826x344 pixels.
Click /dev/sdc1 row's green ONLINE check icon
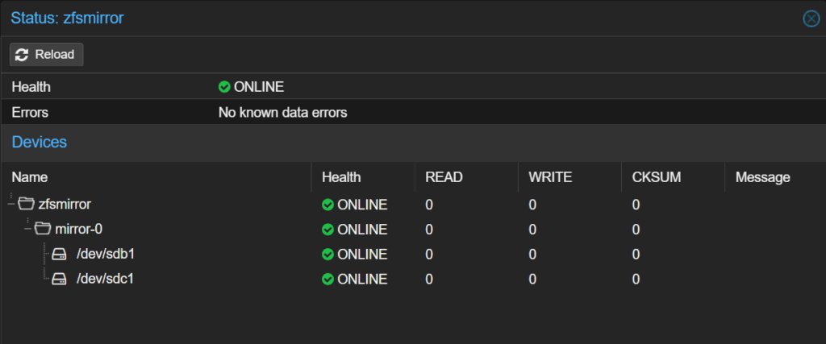coord(327,280)
